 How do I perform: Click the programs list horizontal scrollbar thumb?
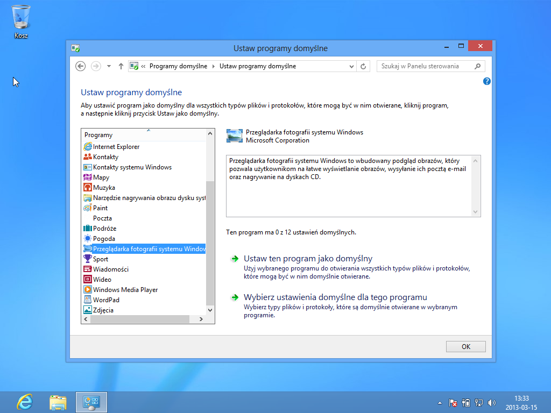140,319
